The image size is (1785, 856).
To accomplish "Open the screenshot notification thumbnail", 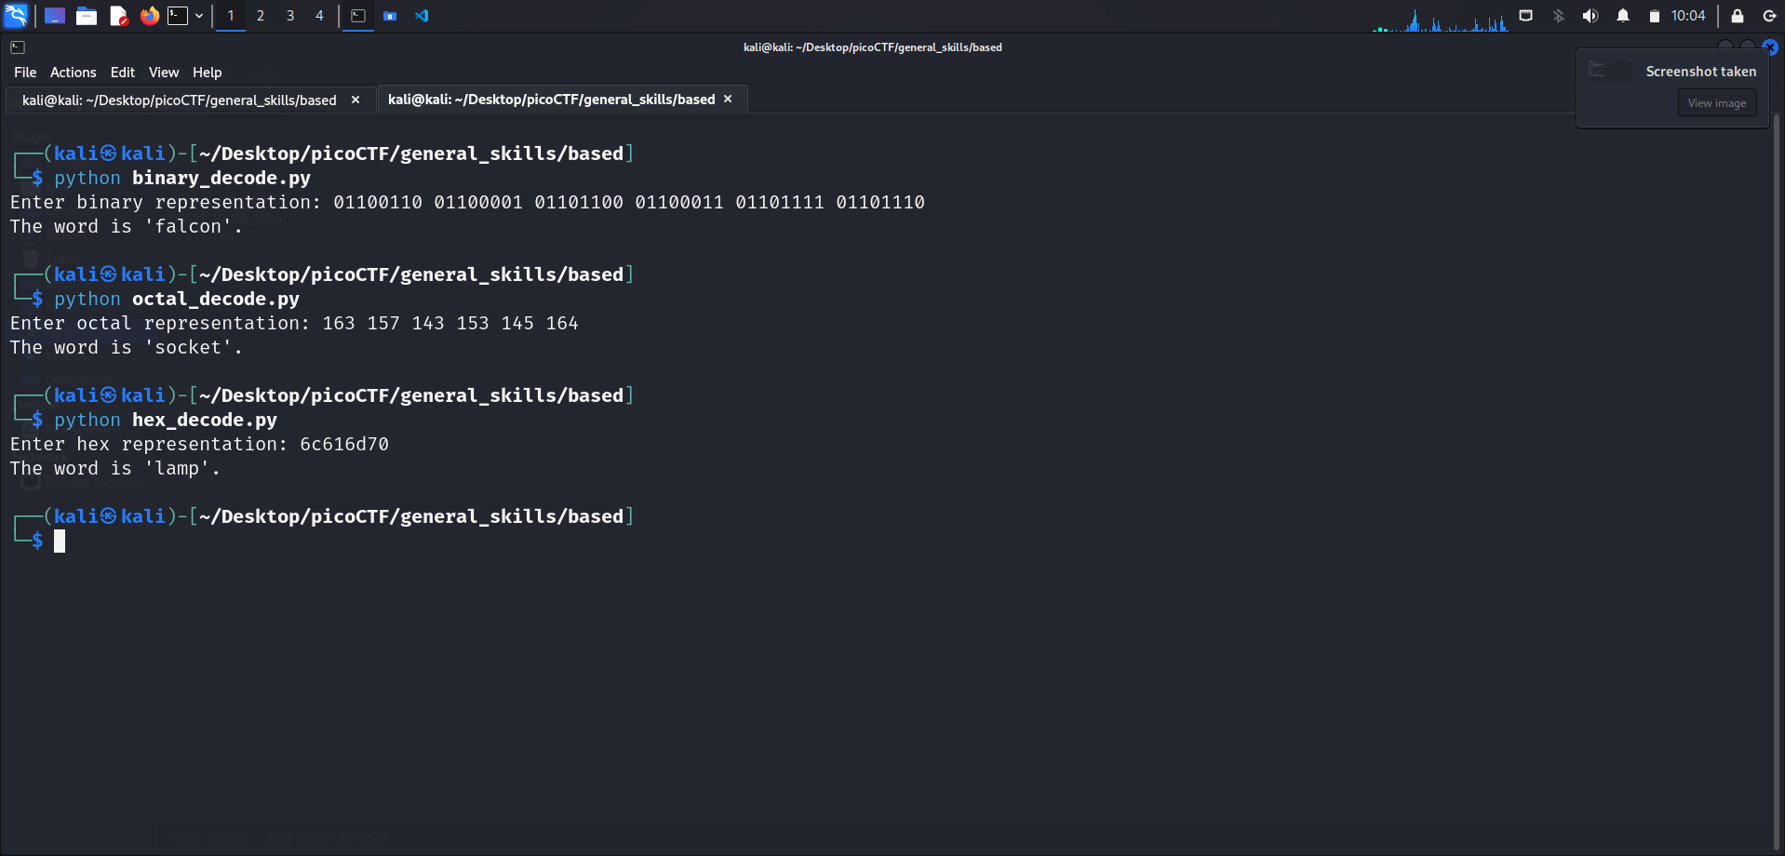I will coord(1609,72).
